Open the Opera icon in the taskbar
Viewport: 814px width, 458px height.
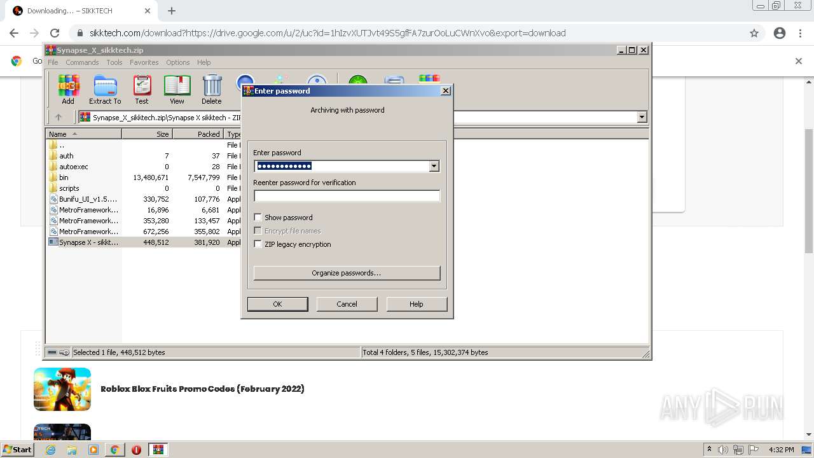(x=136, y=450)
